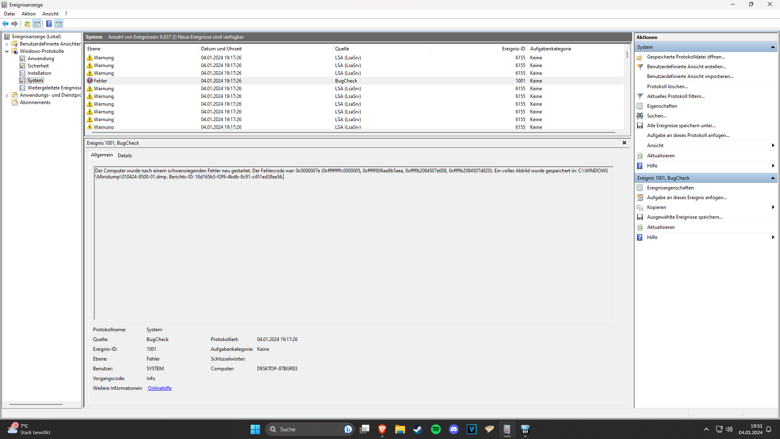Collapse the Windows-Protokolle tree node
The height and width of the screenshot is (439, 780).
pyautogui.click(x=6, y=51)
